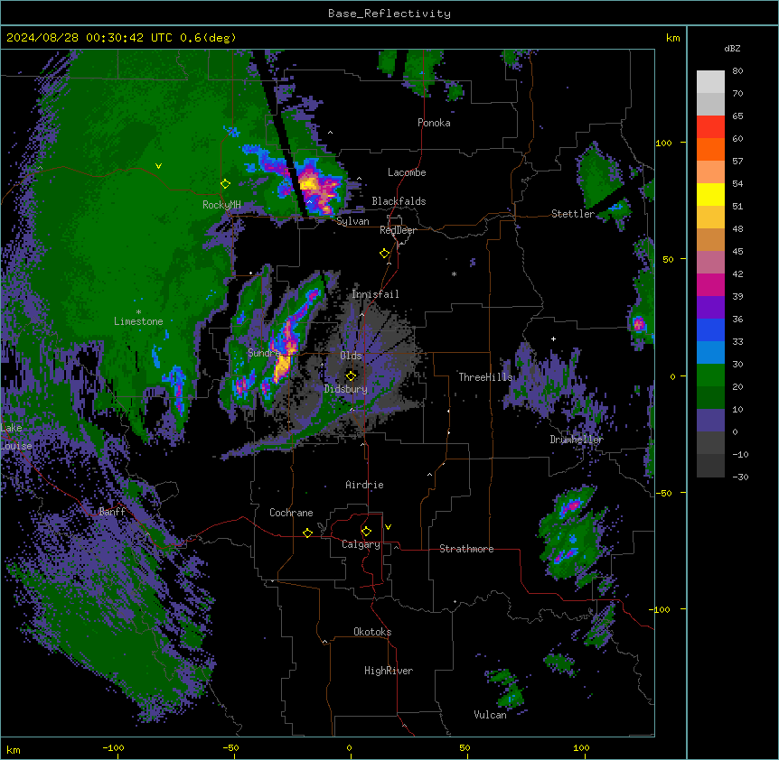
Task: Click the Innisfail label
Action: 375,294
